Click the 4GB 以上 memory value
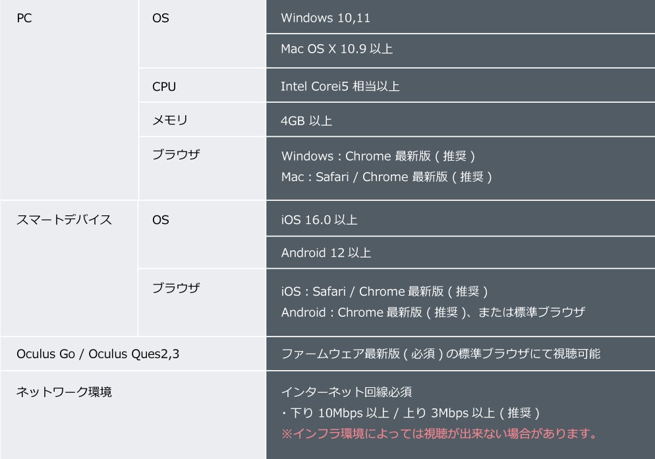 pos(306,121)
